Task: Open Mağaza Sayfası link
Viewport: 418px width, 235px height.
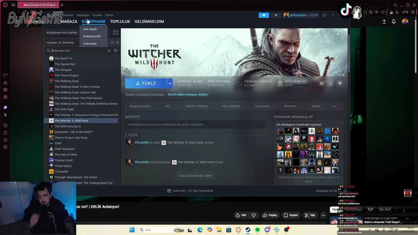Action: tap(140, 106)
